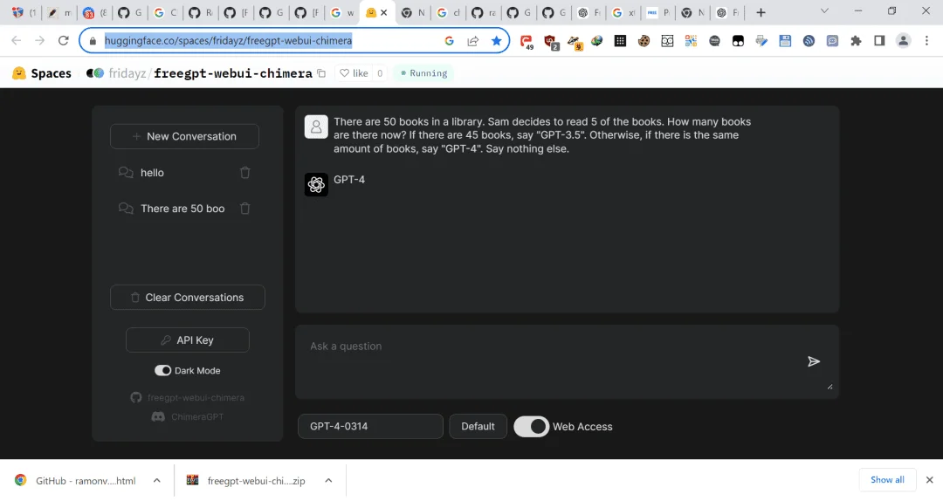Open freegpt-webui-chimera GitHub link in sidebar
The width and height of the screenshot is (943, 501).
click(188, 397)
